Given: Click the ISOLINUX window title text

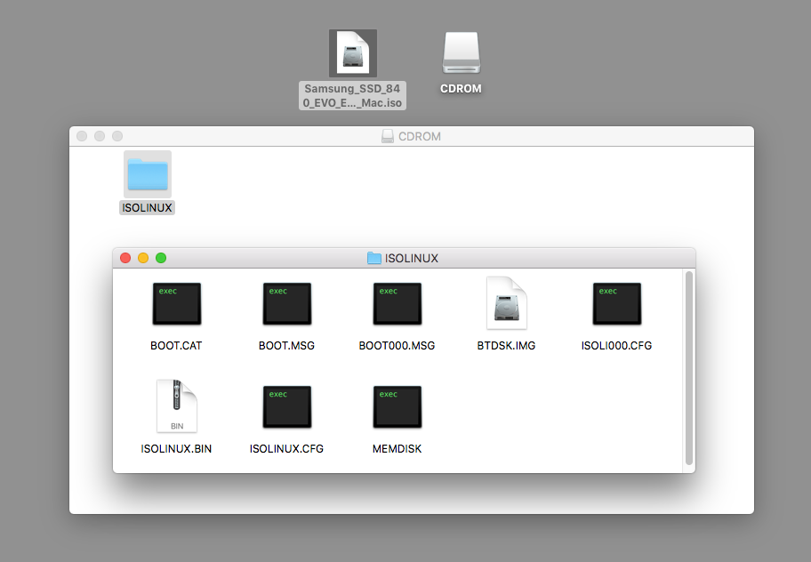Looking at the screenshot, I should click(412, 258).
